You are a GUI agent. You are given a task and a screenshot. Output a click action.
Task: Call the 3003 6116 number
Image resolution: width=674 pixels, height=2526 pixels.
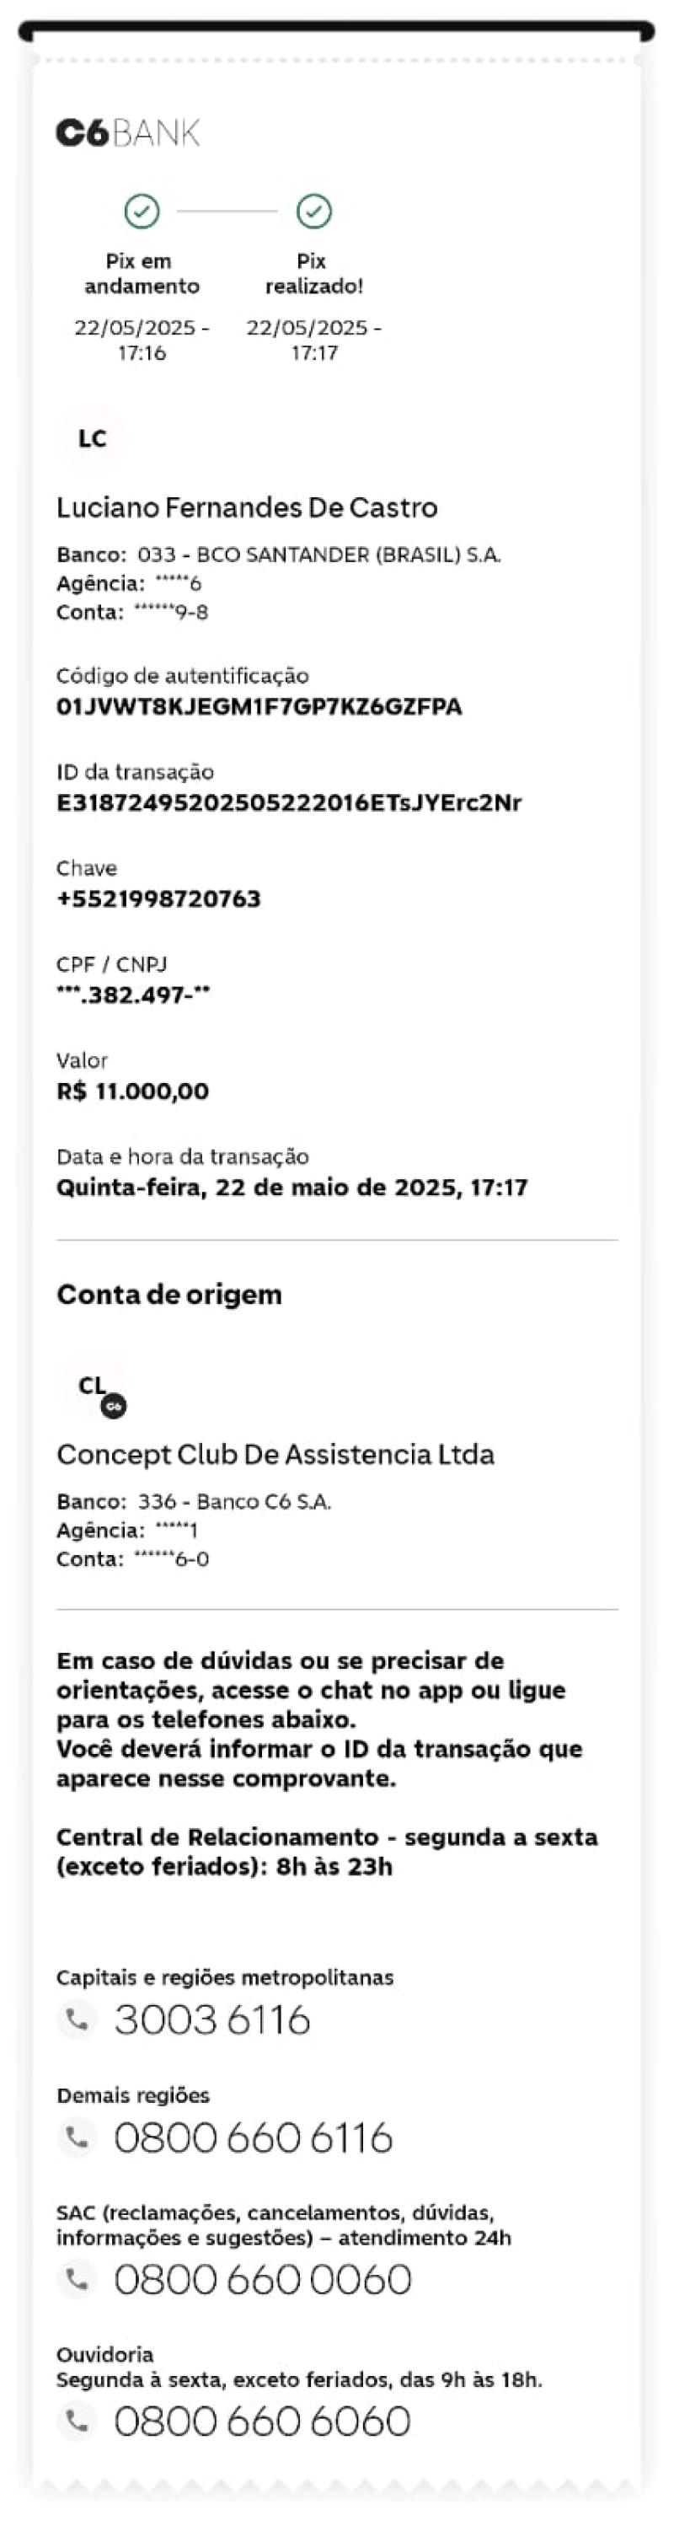click(x=212, y=2020)
